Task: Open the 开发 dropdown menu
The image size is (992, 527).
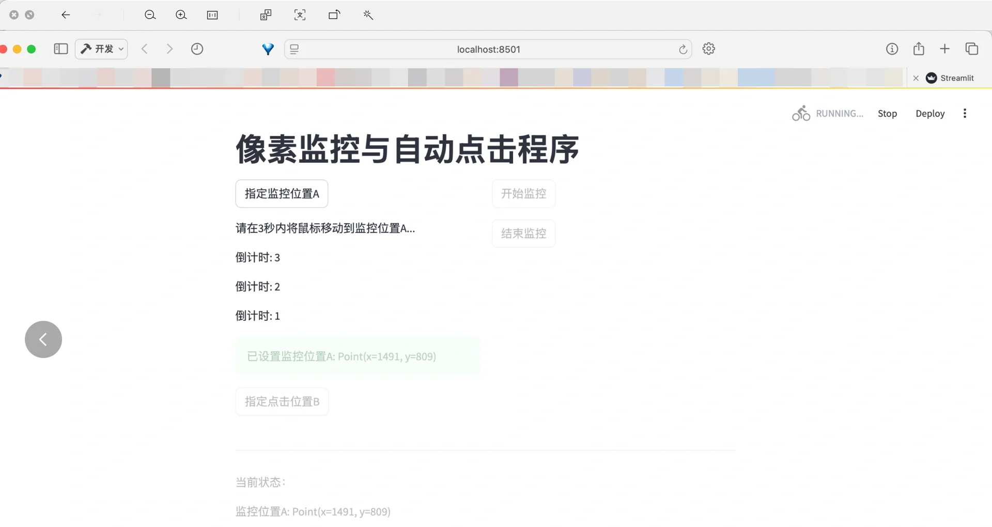Action: pyautogui.click(x=101, y=49)
